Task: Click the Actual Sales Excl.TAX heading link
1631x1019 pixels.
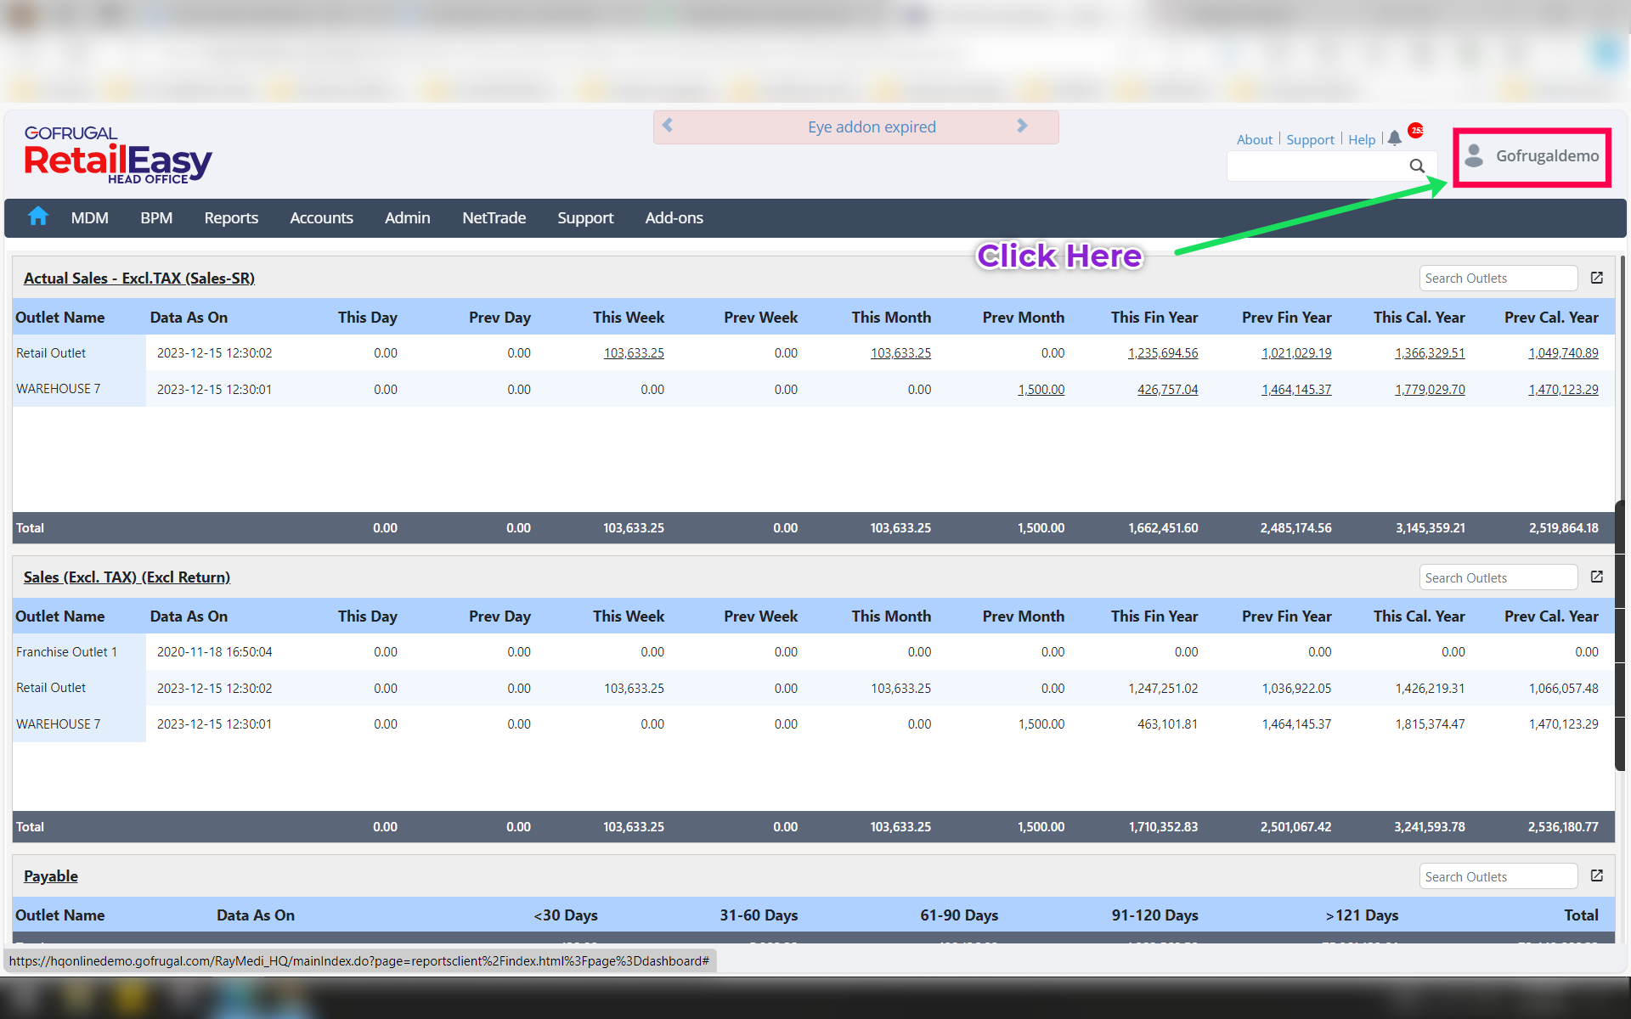Action: 139,278
